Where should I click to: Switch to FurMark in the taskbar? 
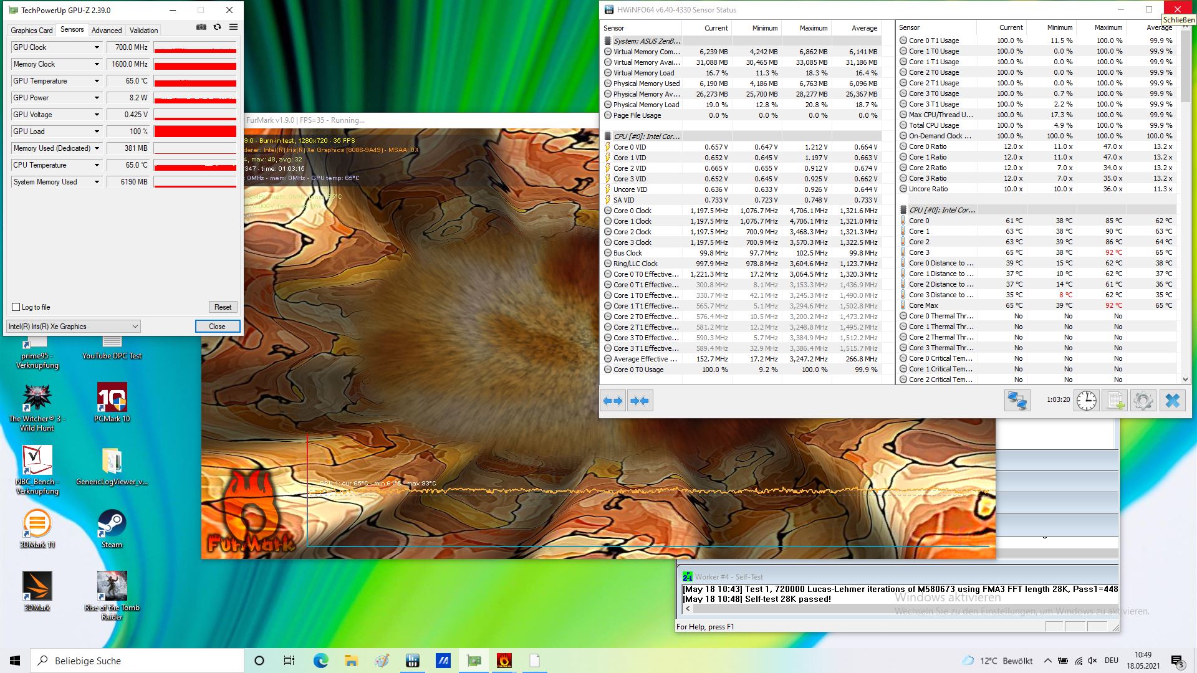tap(504, 661)
